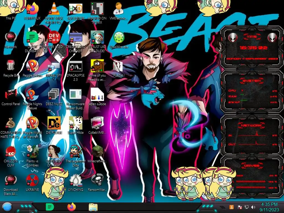
Task: Launch the Plants vs Zombies shortcut
Action: click(32, 156)
